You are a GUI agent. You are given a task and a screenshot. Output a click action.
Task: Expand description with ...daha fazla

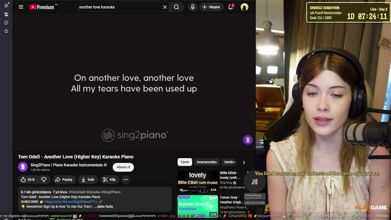tap(104, 207)
